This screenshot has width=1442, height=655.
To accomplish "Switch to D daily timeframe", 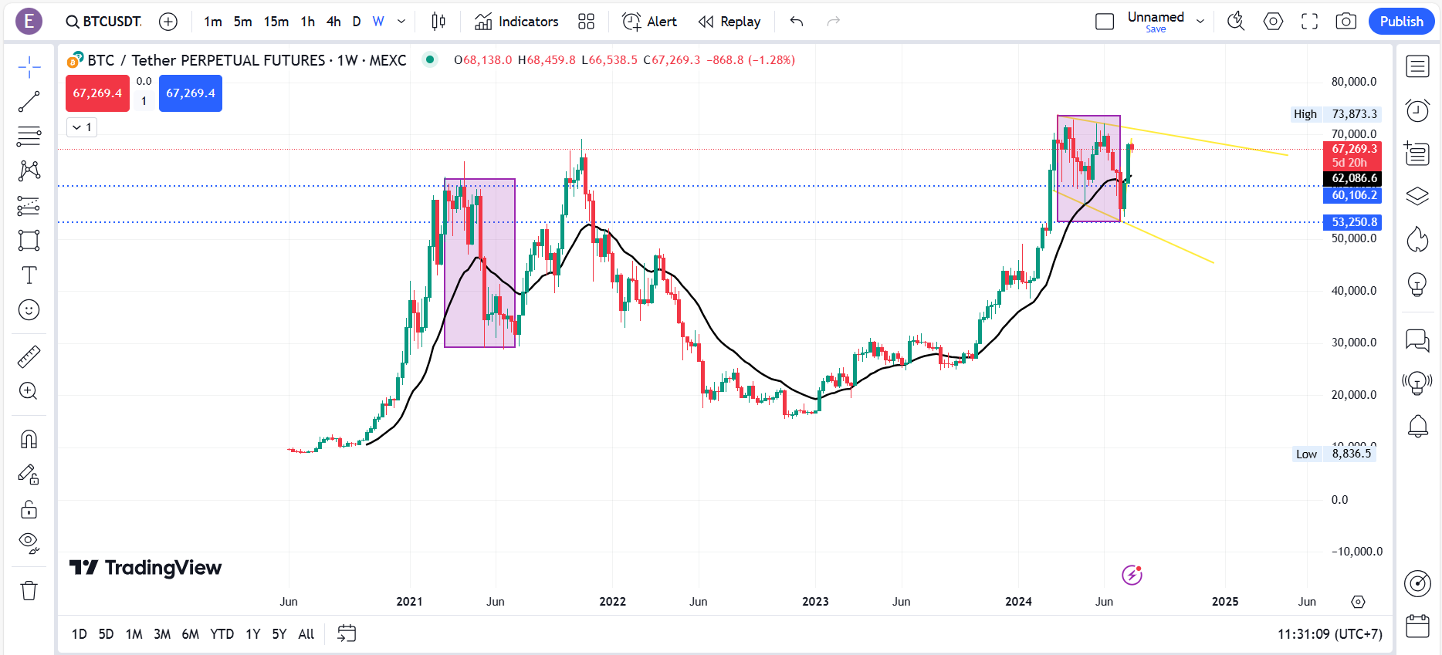I will coord(357,22).
